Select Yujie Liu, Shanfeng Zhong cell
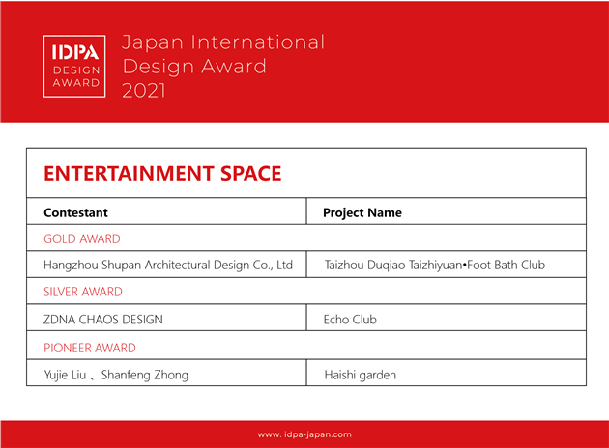 166,373
